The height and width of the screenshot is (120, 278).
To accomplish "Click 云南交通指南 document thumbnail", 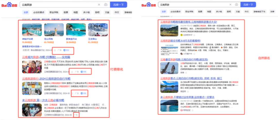I will [169, 49].
